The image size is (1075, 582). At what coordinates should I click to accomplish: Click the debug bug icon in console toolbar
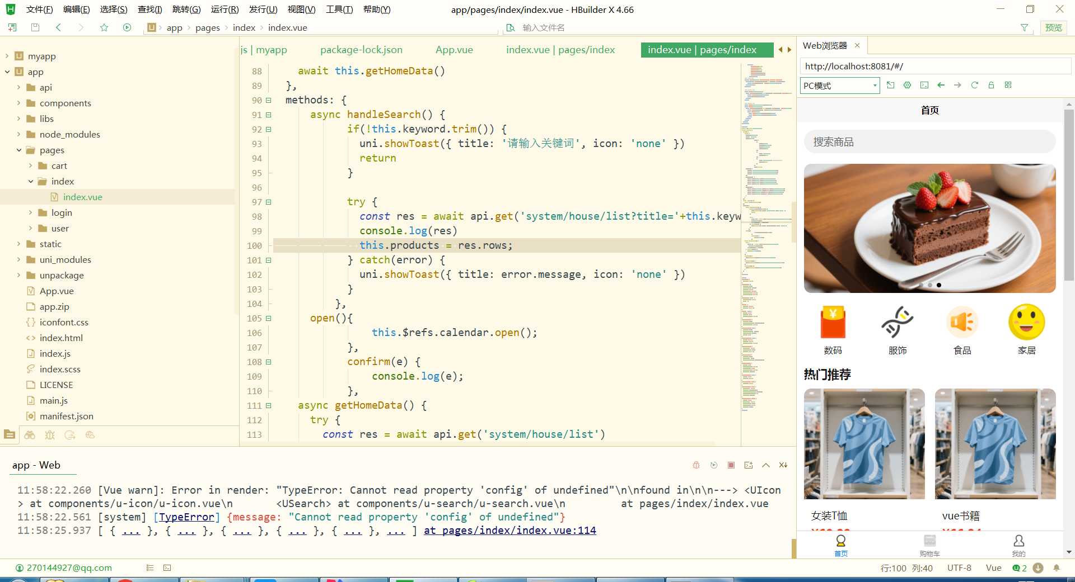point(697,465)
